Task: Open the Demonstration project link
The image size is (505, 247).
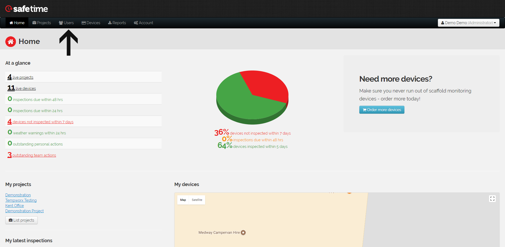Action: [18, 195]
